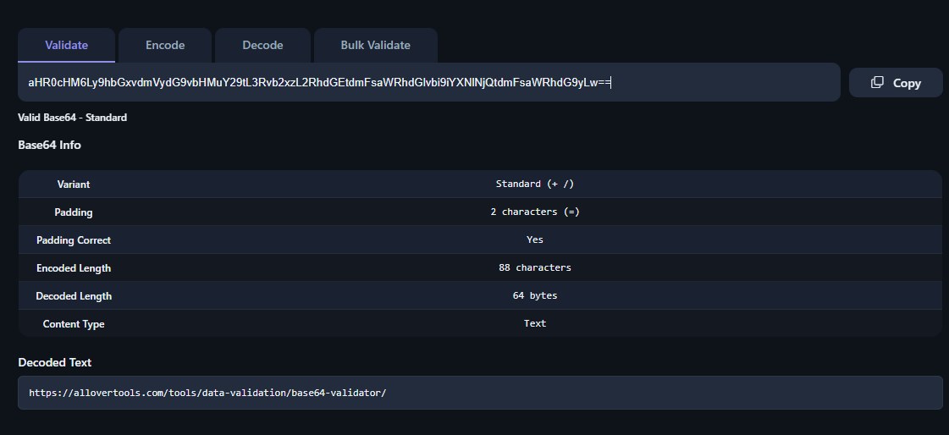Click the '64 bytes' value
The image size is (949, 435).
pyautogui.click(x=535, y=296)
